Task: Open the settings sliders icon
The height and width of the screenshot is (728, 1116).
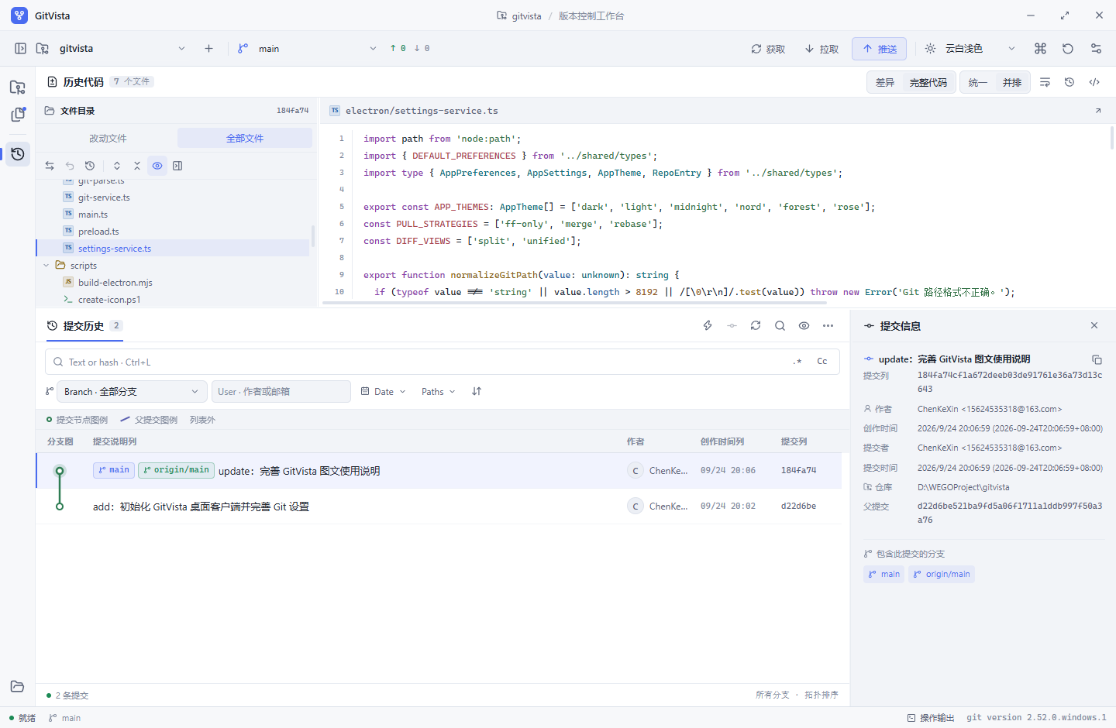Action: click(1096, 49)
